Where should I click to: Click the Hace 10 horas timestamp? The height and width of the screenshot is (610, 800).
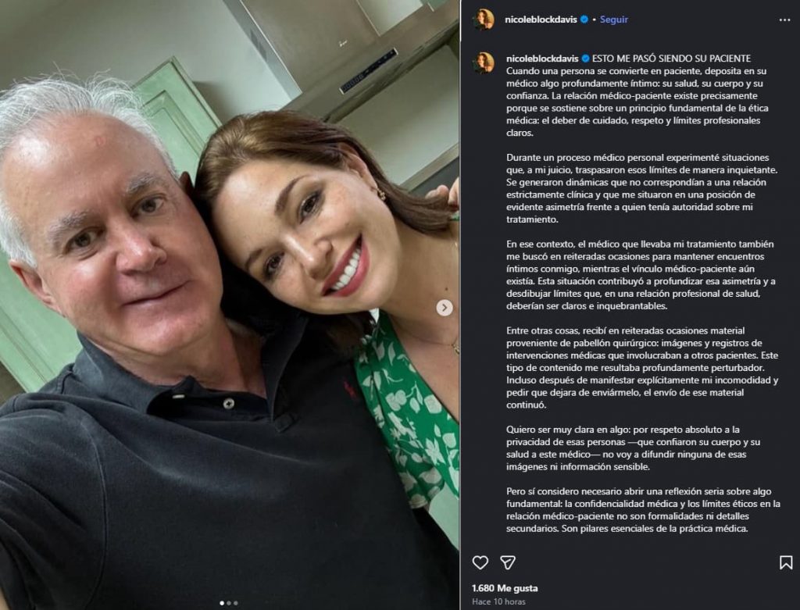click(x=498, y=601)
